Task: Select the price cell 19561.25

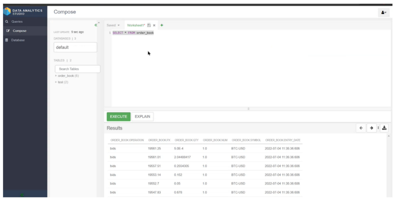Action: click(x=154, y=149)
